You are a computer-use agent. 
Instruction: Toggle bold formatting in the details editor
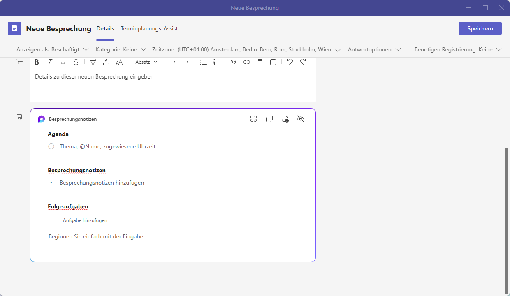(37, 62)
